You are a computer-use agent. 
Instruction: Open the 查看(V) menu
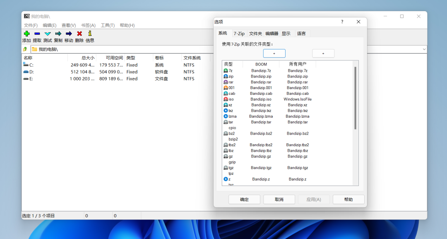coord(69,25)
